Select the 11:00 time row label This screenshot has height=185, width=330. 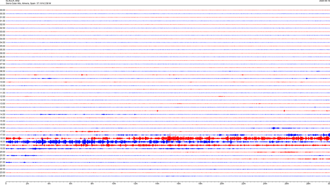pyautogui.click(x=2, y=89)
